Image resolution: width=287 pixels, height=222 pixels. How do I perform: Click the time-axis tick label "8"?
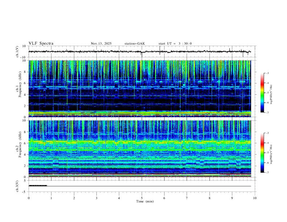tap(209, 198)
